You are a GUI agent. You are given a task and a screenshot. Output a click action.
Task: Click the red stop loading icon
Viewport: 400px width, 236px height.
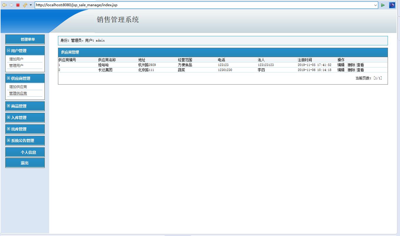[17, 5]
